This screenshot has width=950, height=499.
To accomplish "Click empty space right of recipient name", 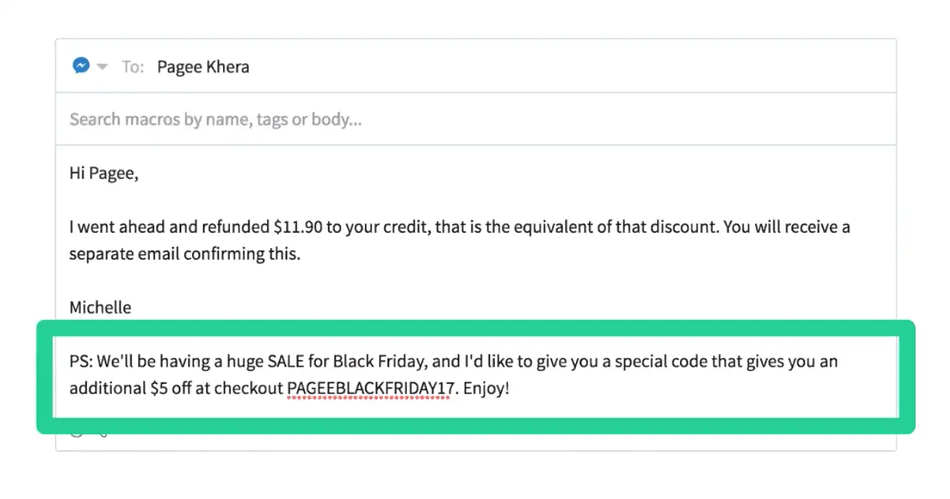I will (x=570, y=67).
